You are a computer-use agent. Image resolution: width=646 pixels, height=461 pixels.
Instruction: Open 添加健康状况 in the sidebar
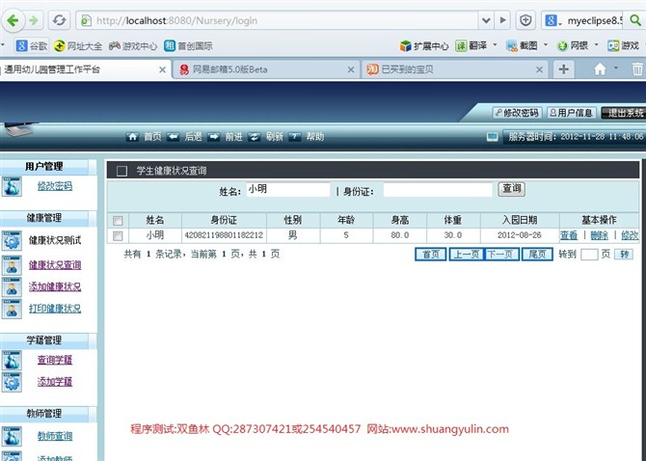coord(55,286)
